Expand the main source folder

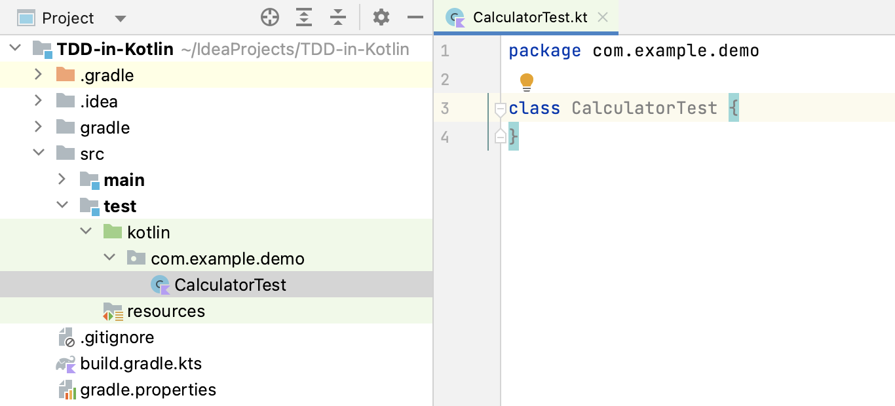(x=62, y=179)
